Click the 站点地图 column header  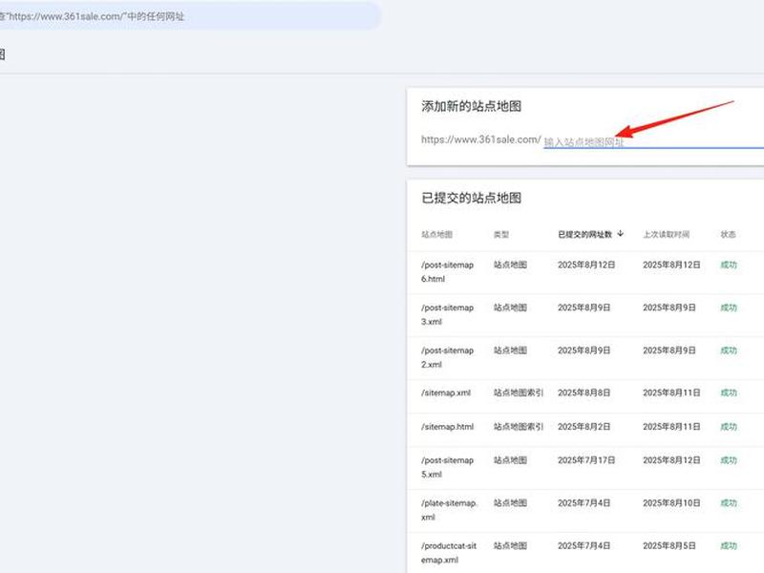pyautogui.click(x=437, y=234)
